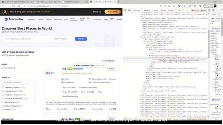
Task: Focus the Search Industries field
Action: (19, 82)
